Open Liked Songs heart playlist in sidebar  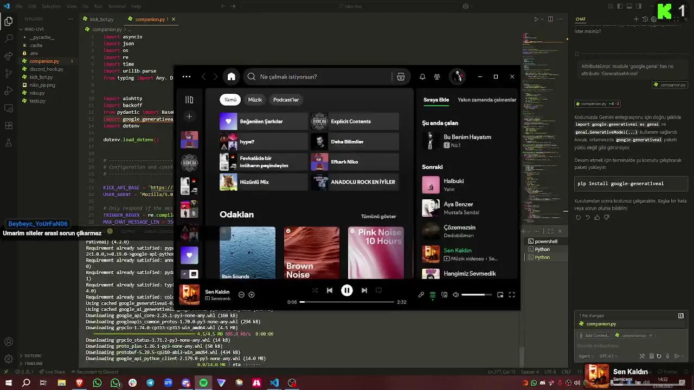point(189,255)
